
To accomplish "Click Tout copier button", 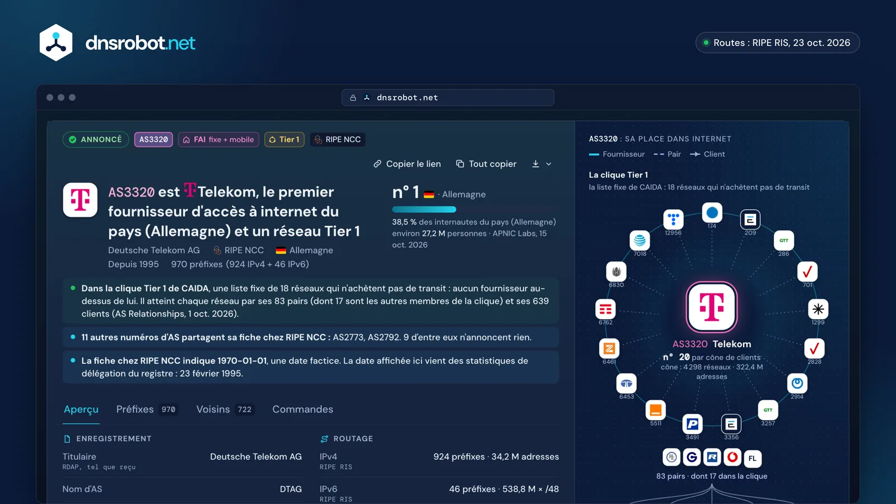I will pos(486,164).
